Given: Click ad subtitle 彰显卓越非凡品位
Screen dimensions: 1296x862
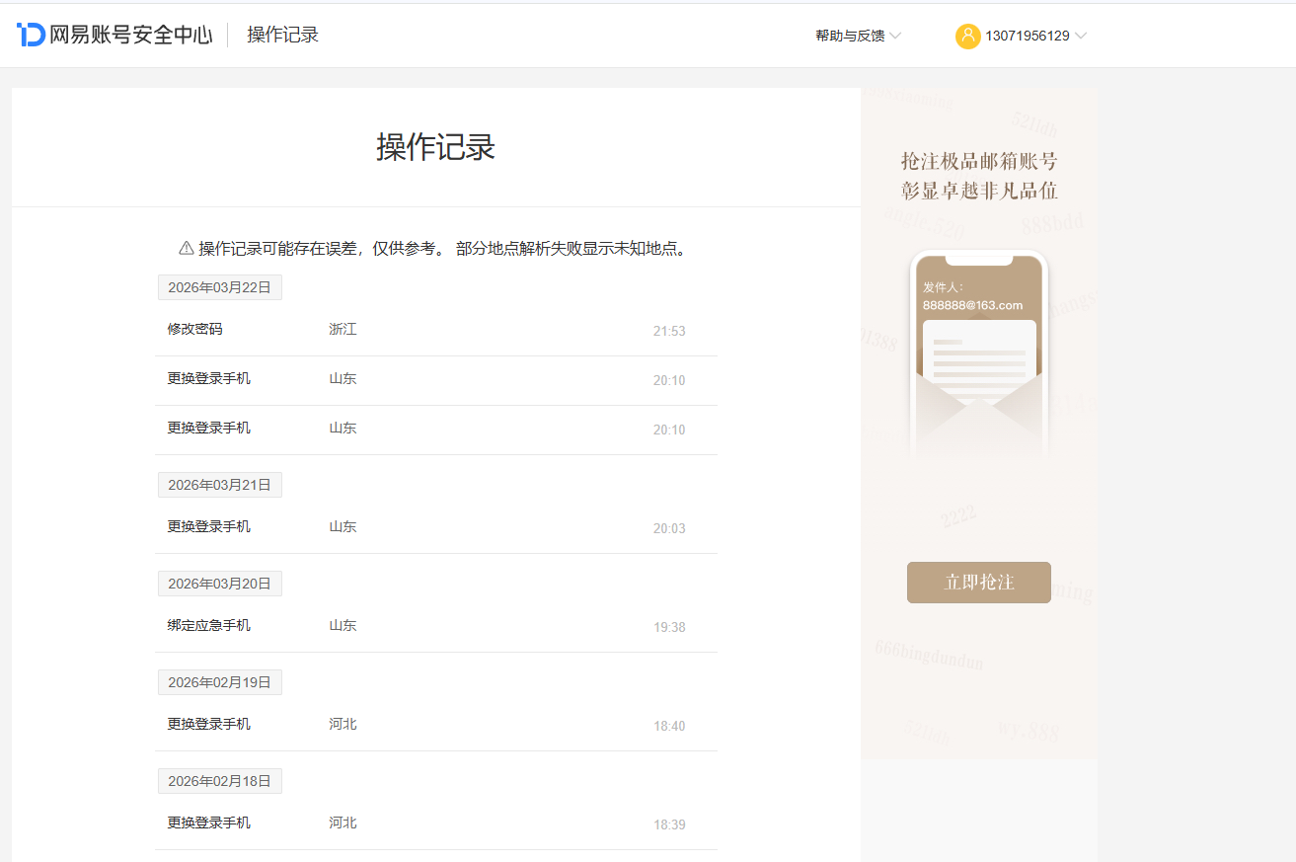Looking at the screenshot, I should (979, 191).
